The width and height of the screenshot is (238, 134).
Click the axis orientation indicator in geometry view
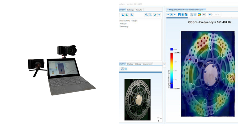159,119
